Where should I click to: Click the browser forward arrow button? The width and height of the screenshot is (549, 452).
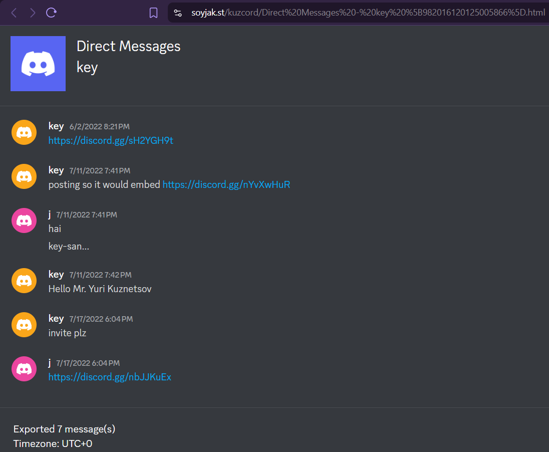coord(33,13)
